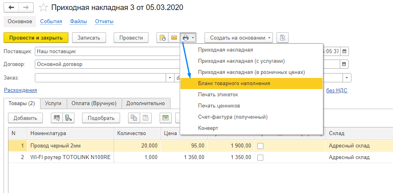
Task: Choose Приходная накладная (с услугами)
Action: [251, 61]
